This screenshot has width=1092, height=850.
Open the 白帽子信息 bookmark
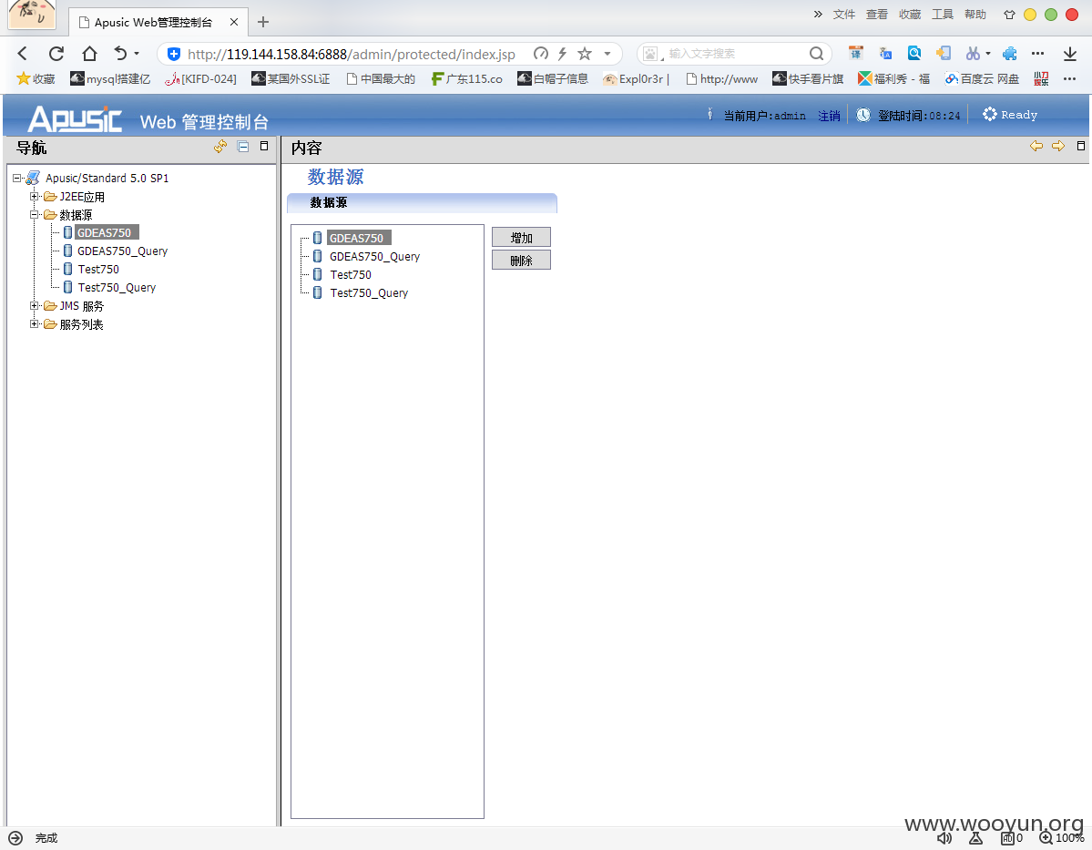pos(553,78)
